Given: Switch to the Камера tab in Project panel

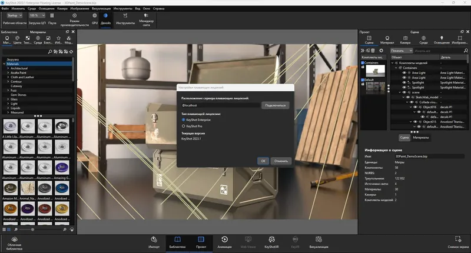Looking at the screenshot, I should (x=404, y=40).
